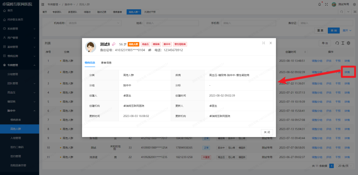Click the 慢性肾脏病 tag in dialog header
Screen dimensions: 358x175
(x=180, y=44)
